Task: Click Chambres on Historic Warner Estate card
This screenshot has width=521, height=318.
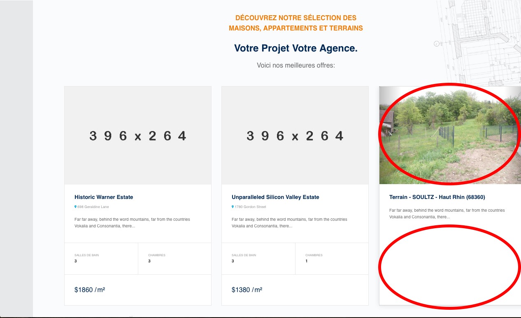Action: [x=157, y=255]
